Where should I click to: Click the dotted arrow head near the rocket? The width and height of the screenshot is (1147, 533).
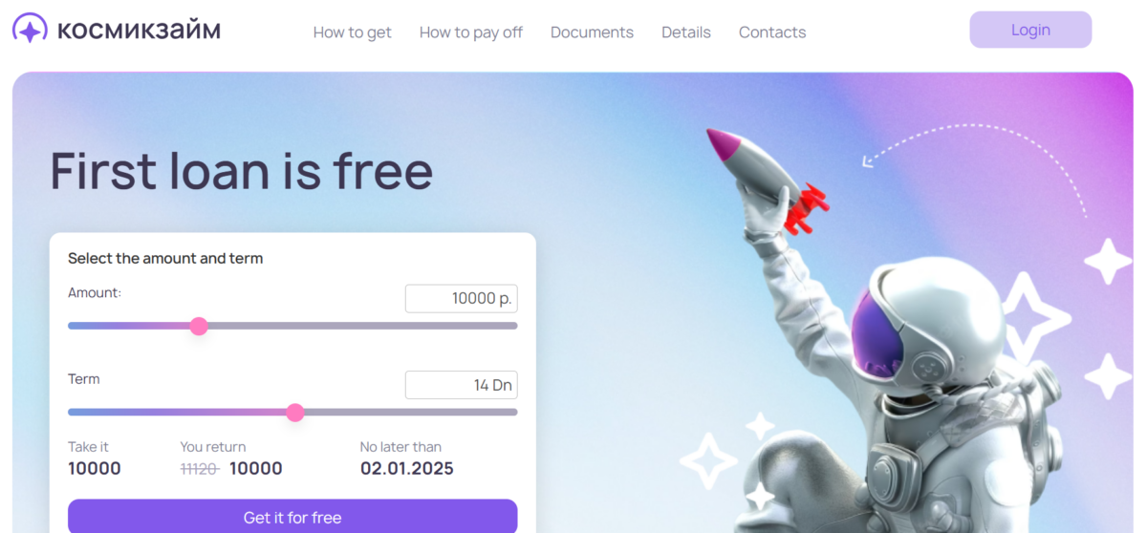[x=867, y=160]
